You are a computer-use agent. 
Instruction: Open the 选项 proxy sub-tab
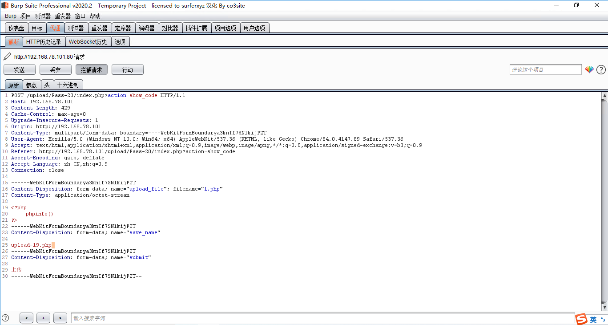point(120,41)
